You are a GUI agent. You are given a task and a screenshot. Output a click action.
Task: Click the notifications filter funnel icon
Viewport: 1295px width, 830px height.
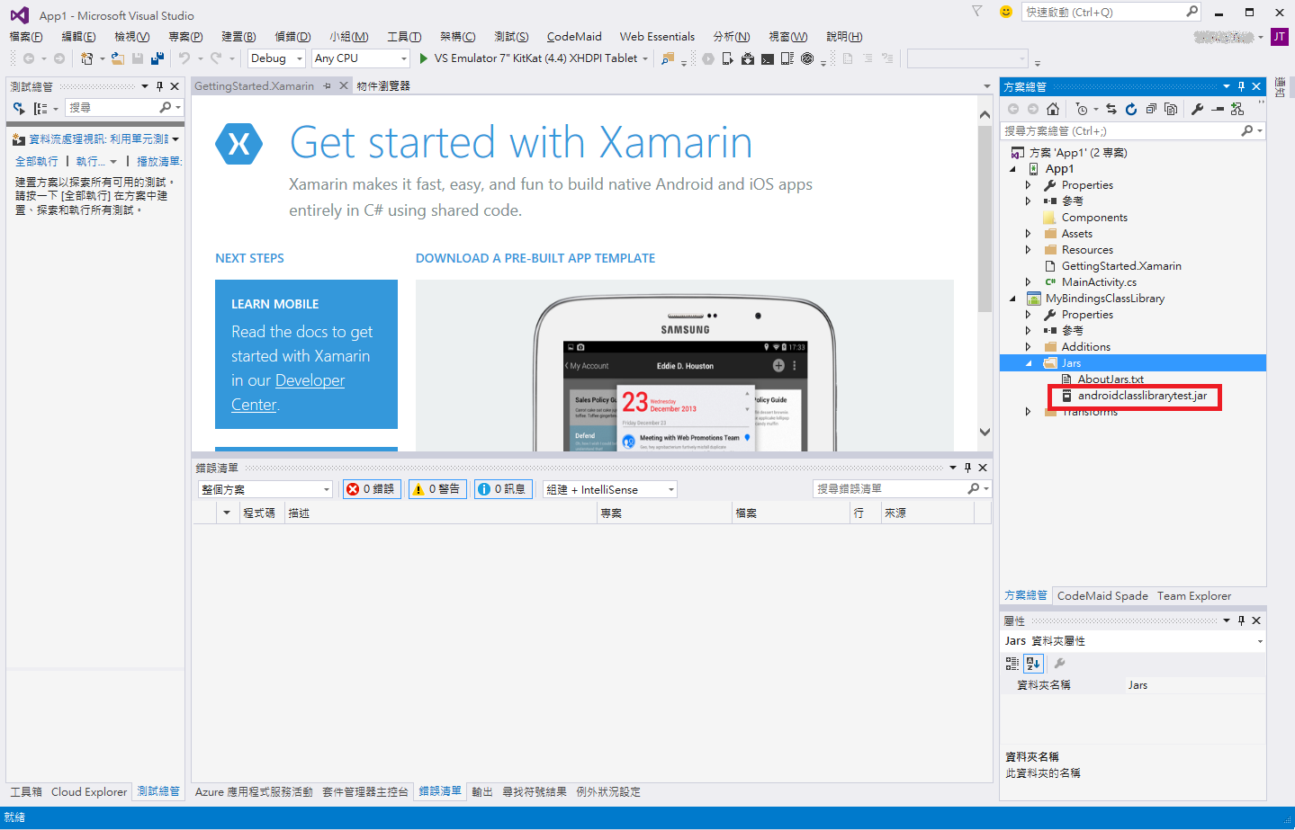point(977,12)
